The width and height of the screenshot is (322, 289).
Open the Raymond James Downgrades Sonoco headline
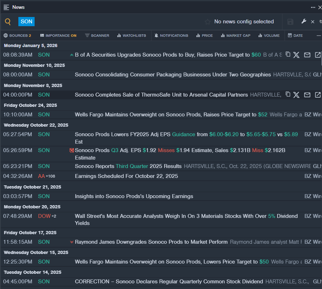151,242
